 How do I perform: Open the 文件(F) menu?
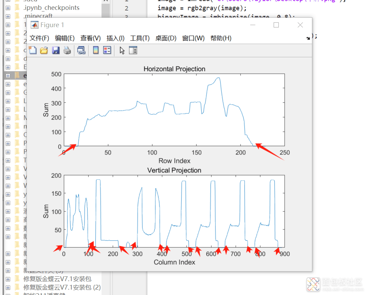[x=39, y=38]
